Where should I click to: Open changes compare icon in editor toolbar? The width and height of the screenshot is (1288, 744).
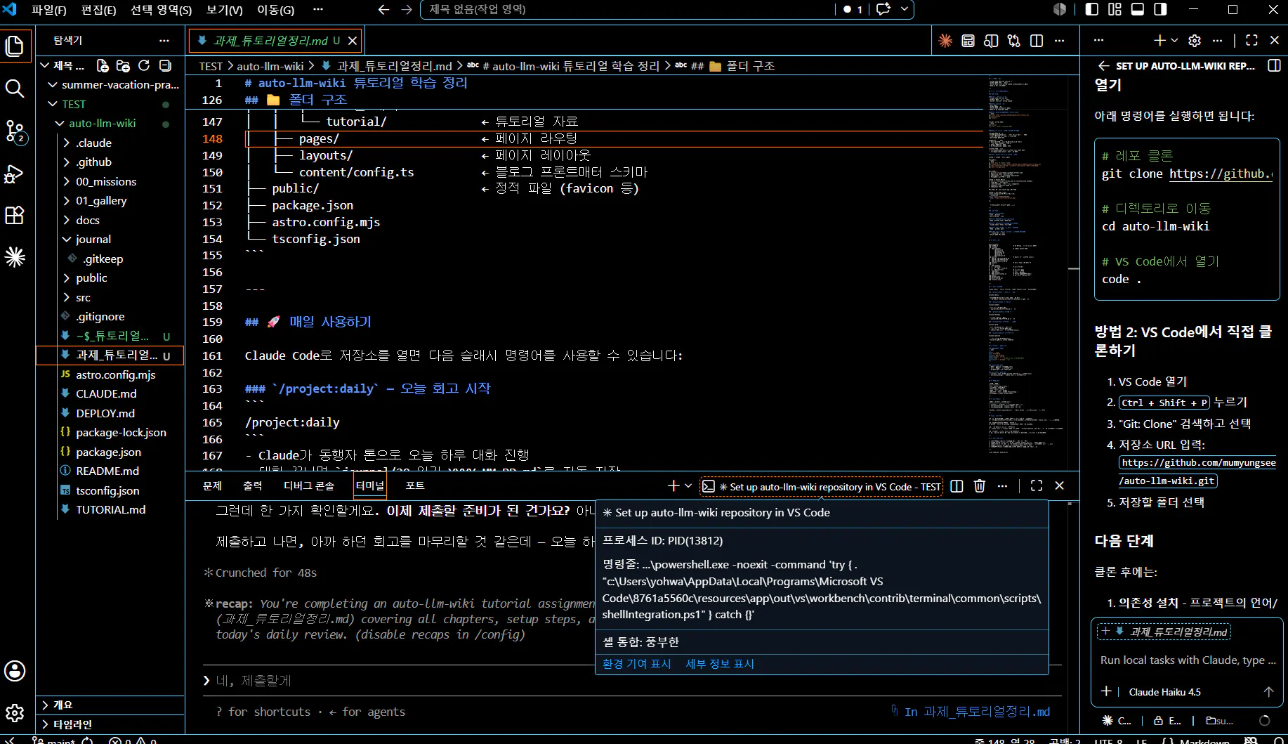pos(1013,41)
